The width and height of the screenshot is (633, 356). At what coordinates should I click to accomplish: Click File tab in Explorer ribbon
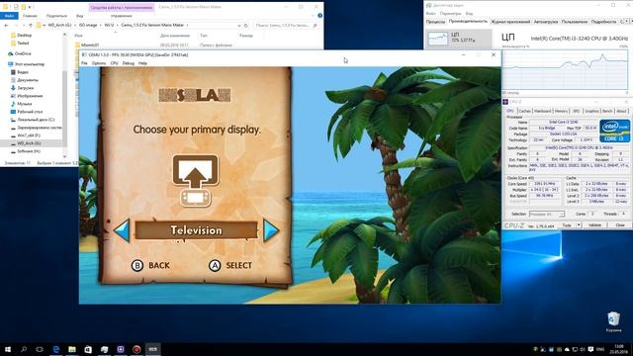coord(9,16)
